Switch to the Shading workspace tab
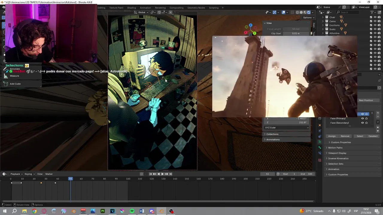The width and height of the screenshot is (383, 215). click(x=131, y=8)
